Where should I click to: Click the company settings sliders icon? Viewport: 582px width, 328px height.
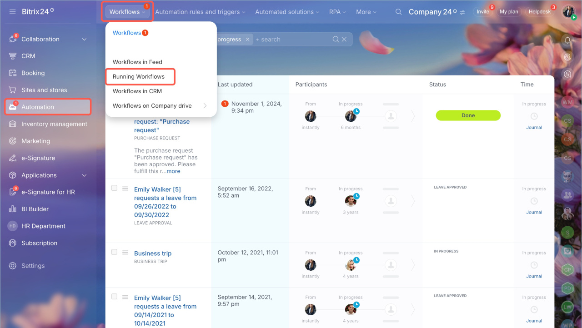tap(462, 12)
